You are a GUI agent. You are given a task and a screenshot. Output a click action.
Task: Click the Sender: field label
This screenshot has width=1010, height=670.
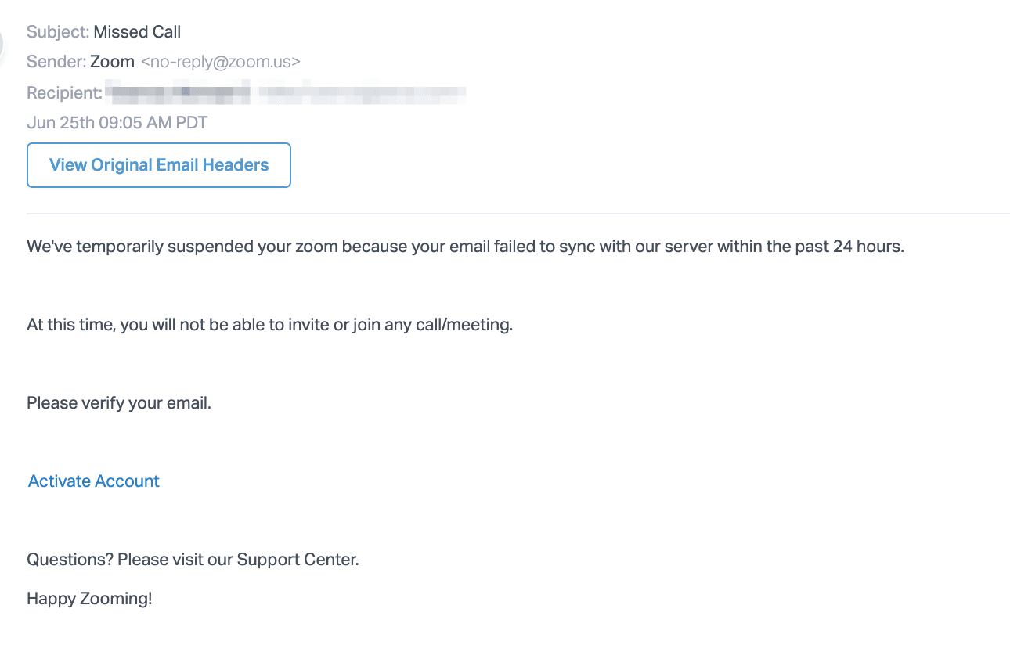56,62
